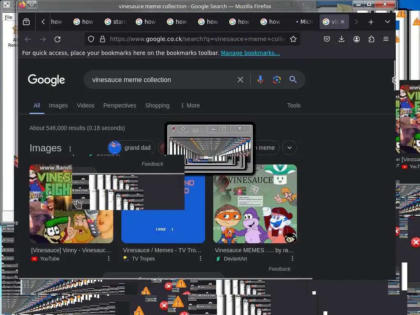Open options for the TV Tropes result
The image size is (420, 315).
tap(200, 258)
